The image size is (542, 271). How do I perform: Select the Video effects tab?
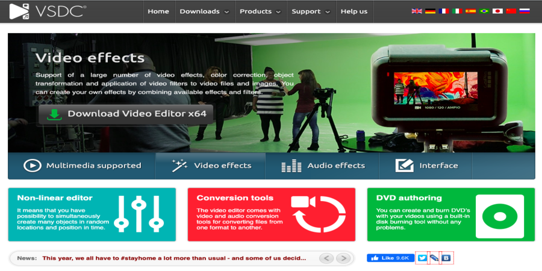point(211,166)
